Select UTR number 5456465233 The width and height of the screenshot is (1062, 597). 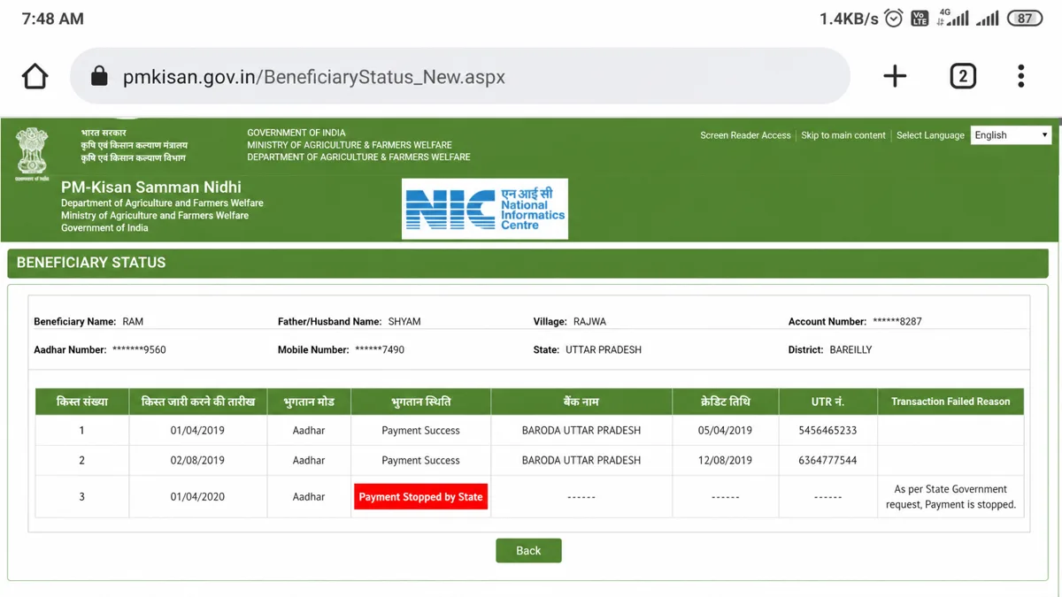click(x=827, y=431)
